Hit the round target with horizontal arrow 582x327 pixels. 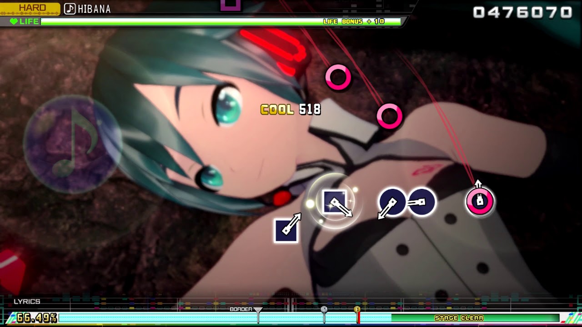click(421, 202)
